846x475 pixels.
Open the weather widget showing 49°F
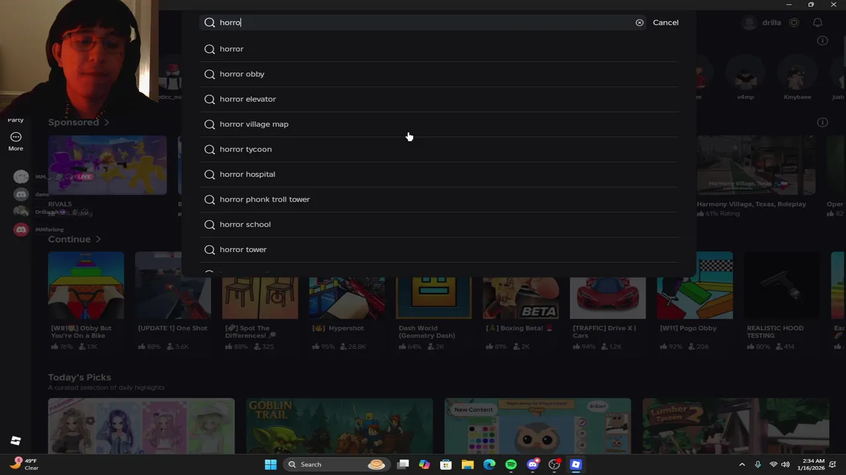click(x=24, y=464)
